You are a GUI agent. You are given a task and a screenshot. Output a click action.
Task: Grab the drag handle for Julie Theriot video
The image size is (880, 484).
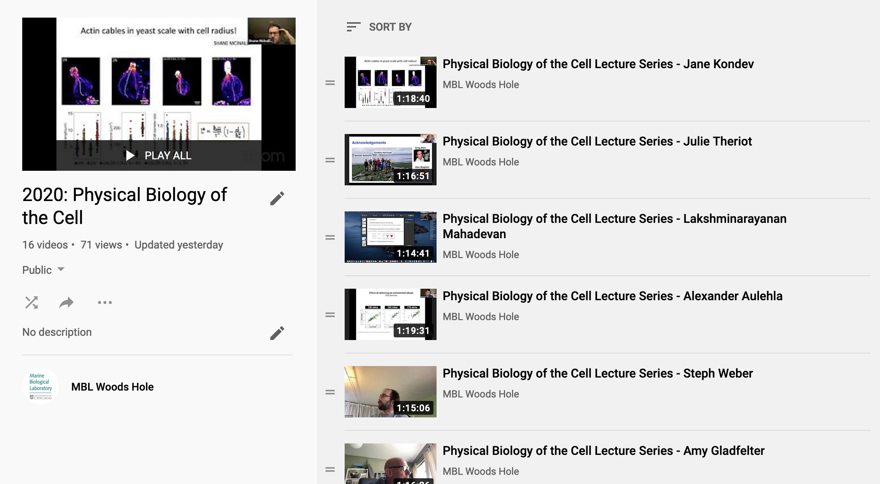(330, 160)
